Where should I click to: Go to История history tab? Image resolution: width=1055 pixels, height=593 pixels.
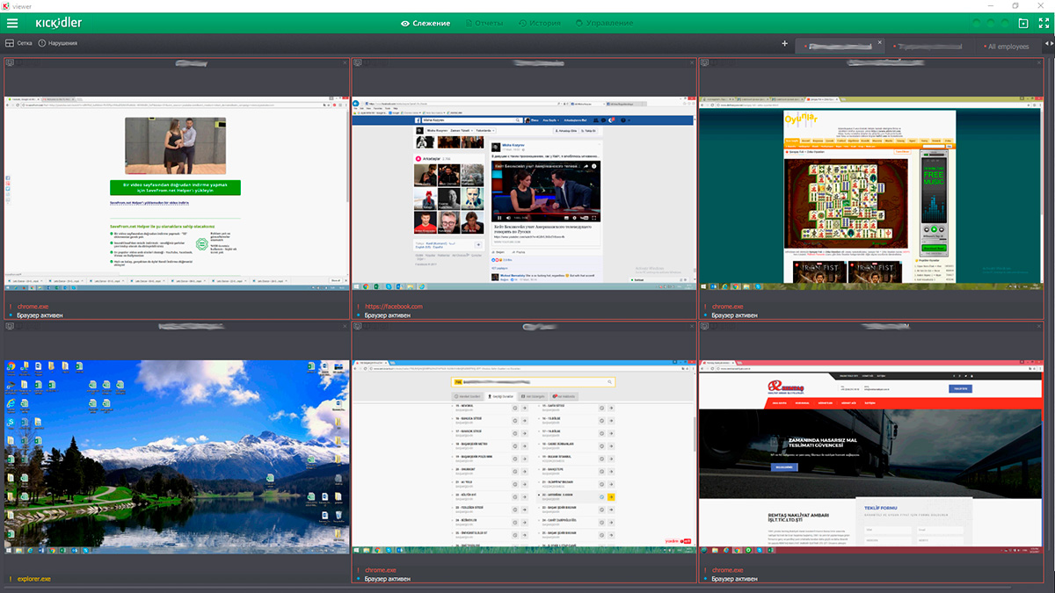[x=539, y=23]
